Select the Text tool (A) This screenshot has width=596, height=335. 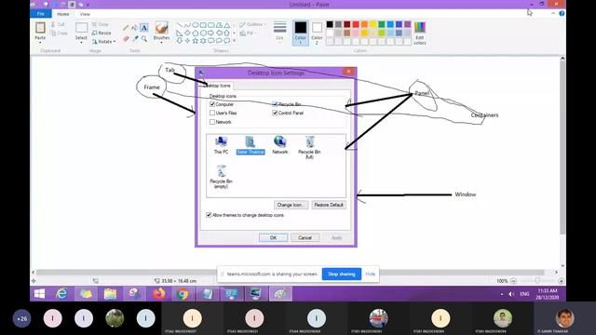[144, 28]
